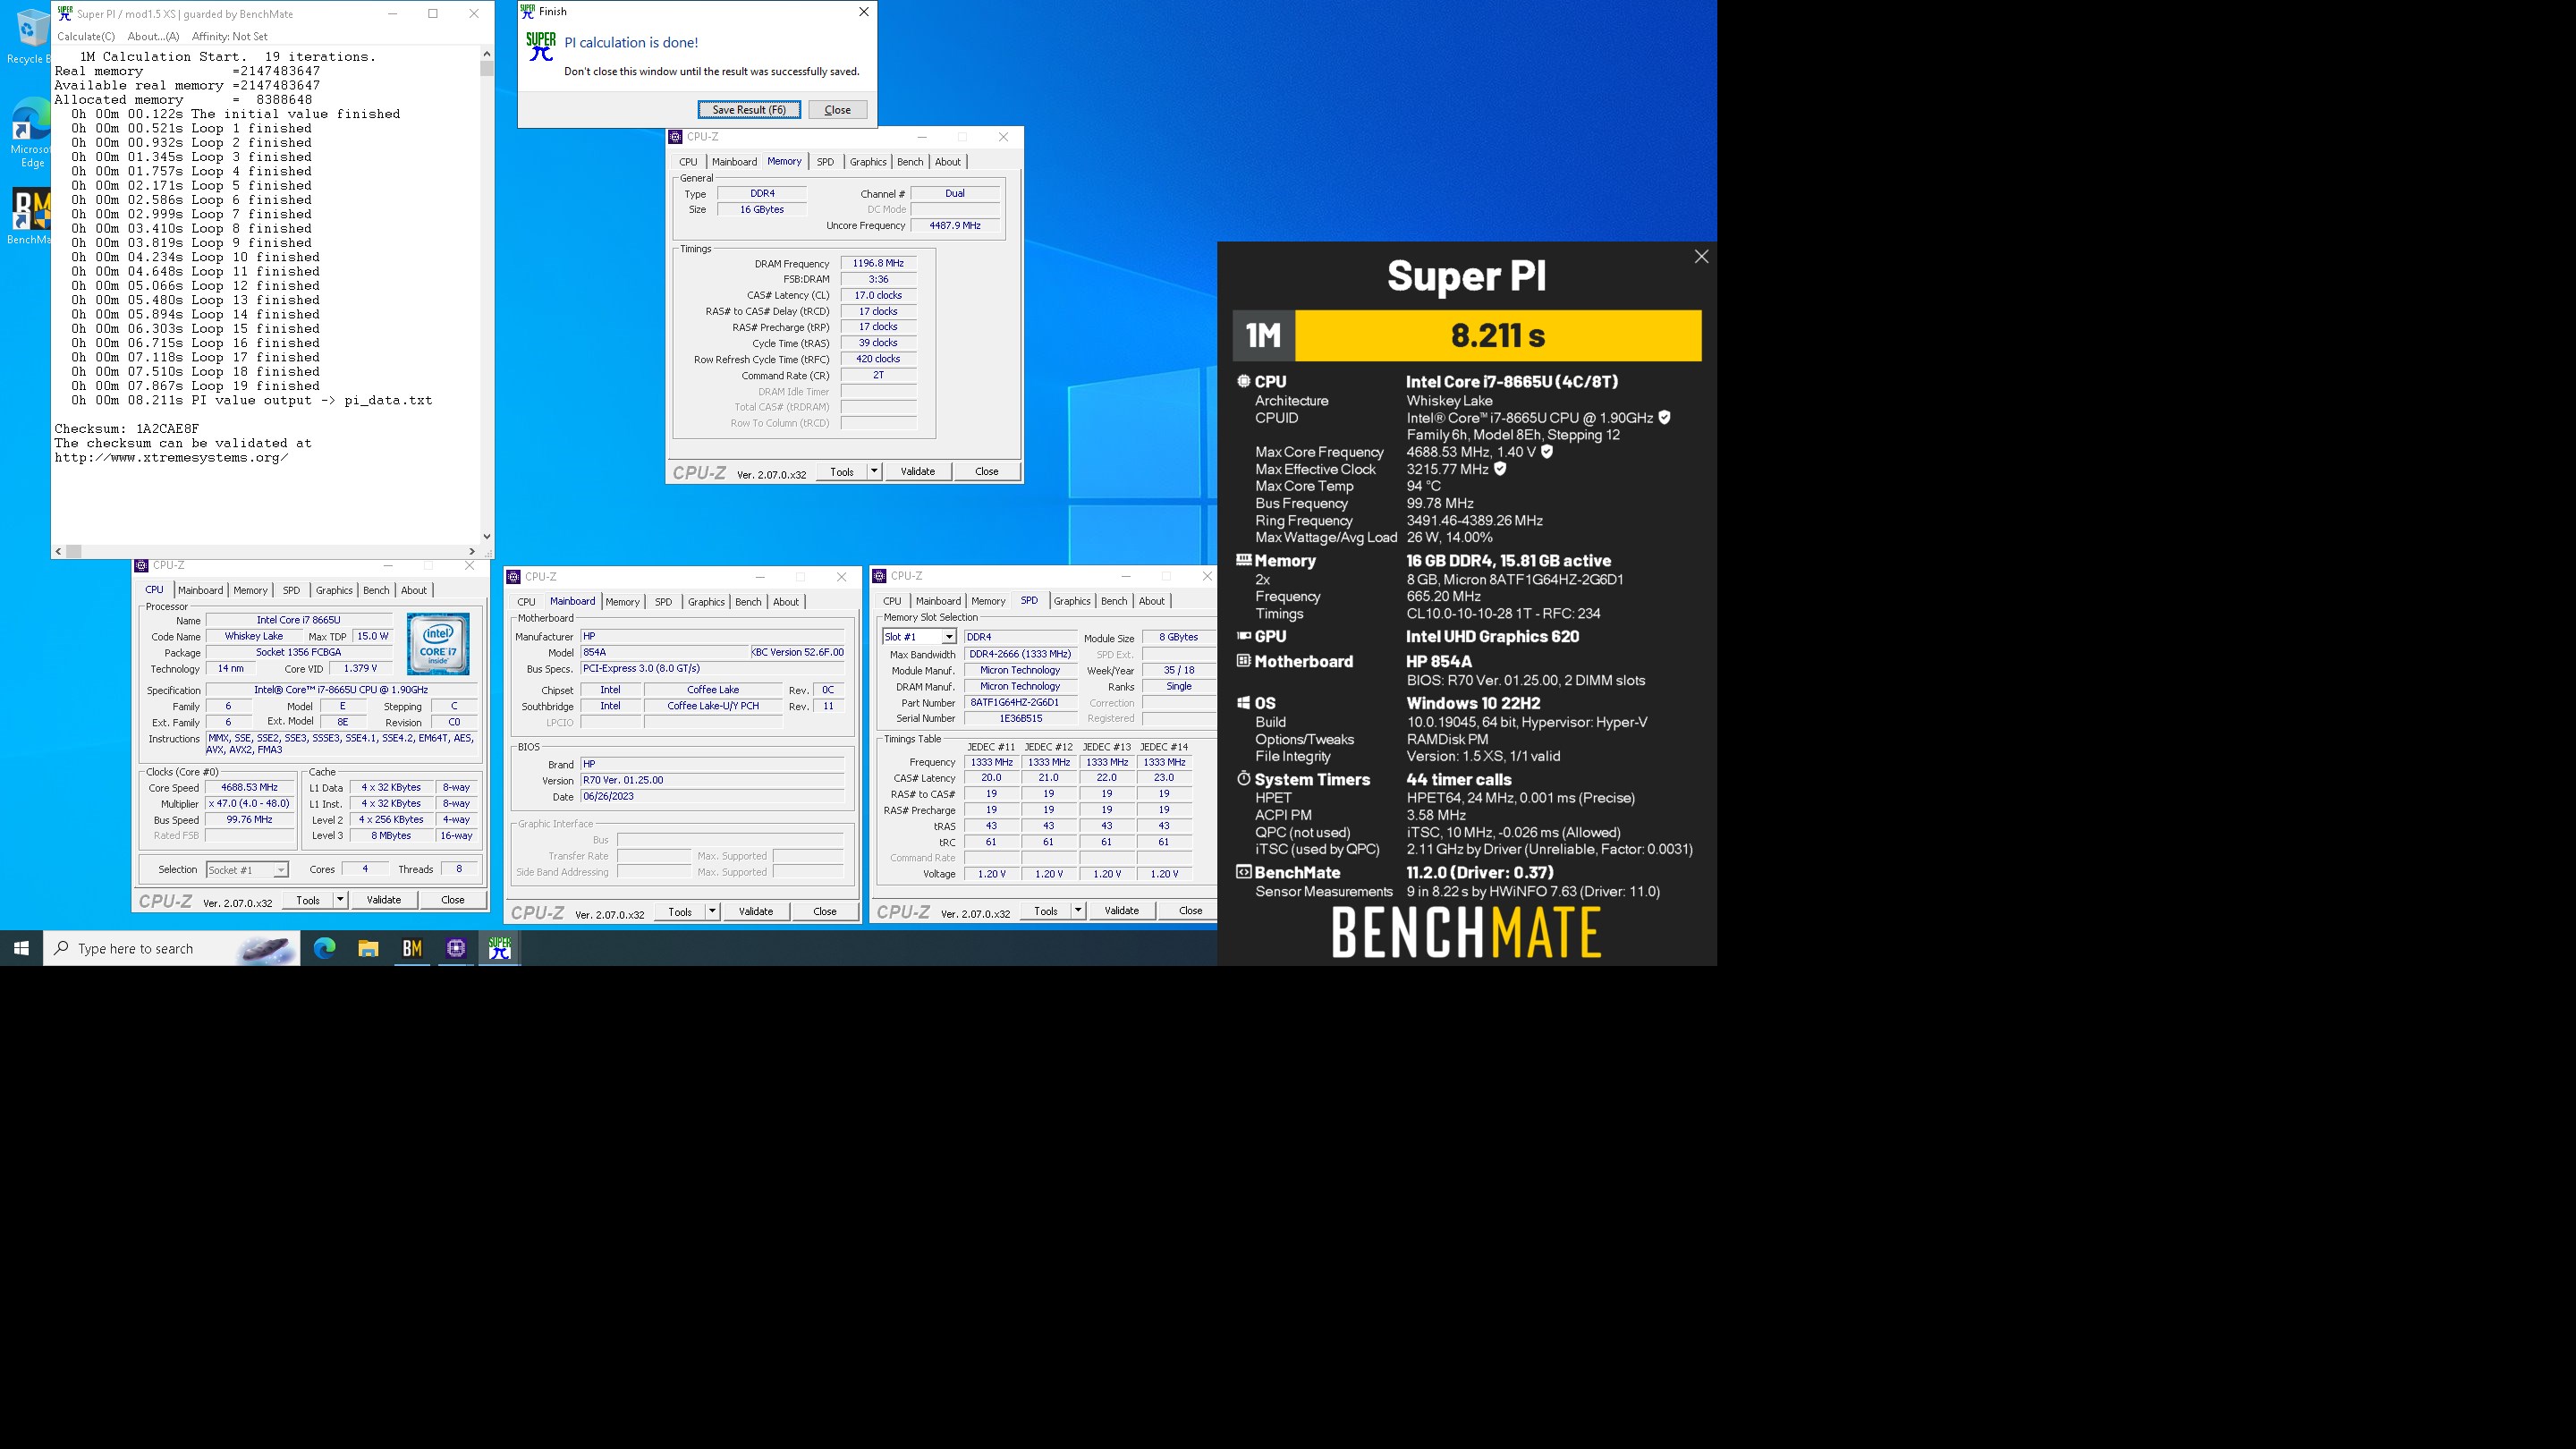Click Validate in CPU-Z Mainboard window

pos(755,911)
